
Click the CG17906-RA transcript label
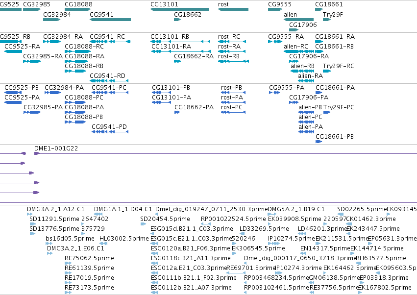tap(309, 56)
